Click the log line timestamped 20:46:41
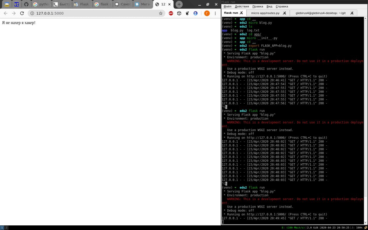This screenshot has height=230, width=368. point(275,80)
